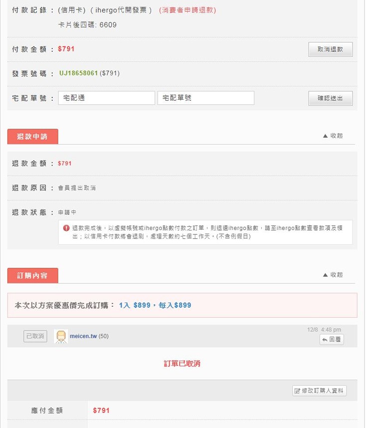Click the 取消退款 button
Image resolution: width=374 pixels, height=428 pixels.
click(330, 49)
